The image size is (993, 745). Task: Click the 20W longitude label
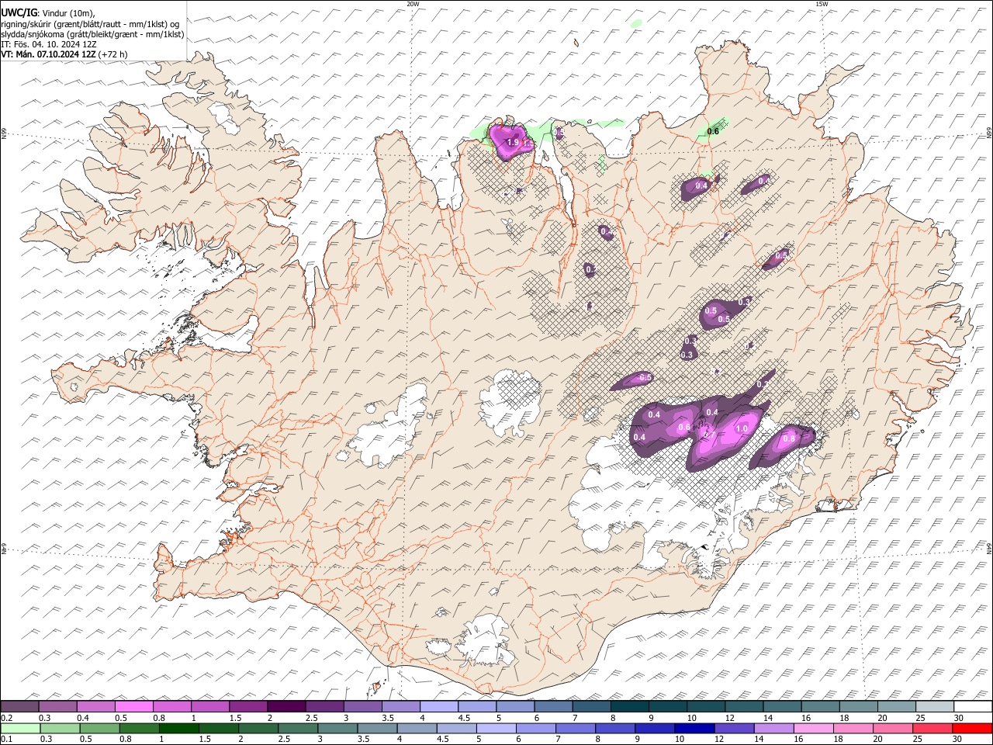(413, 4)
